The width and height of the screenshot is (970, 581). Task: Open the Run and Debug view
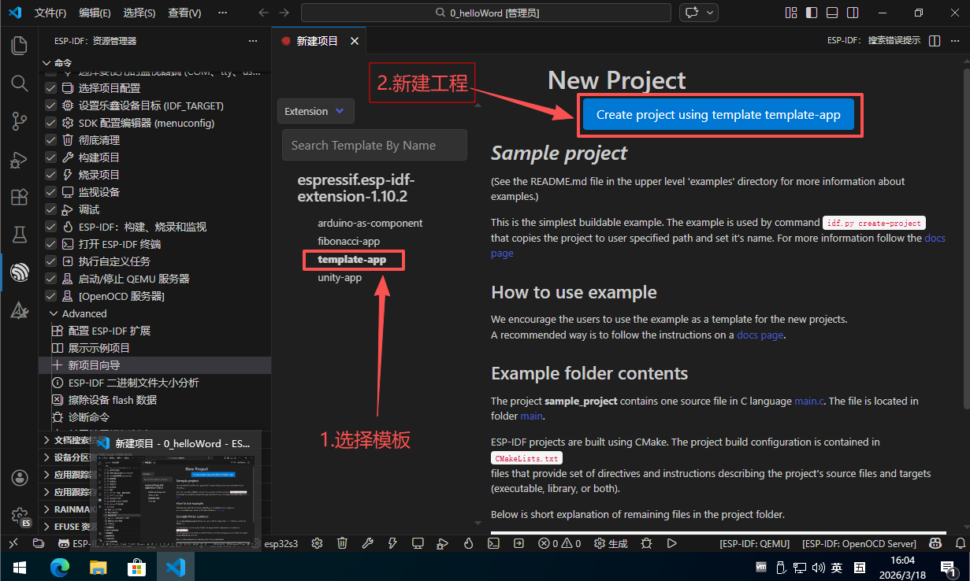point(19,160)
